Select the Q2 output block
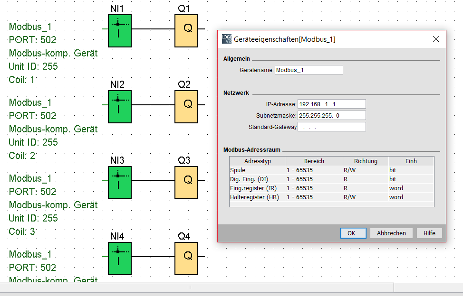 tap(186, 107)
